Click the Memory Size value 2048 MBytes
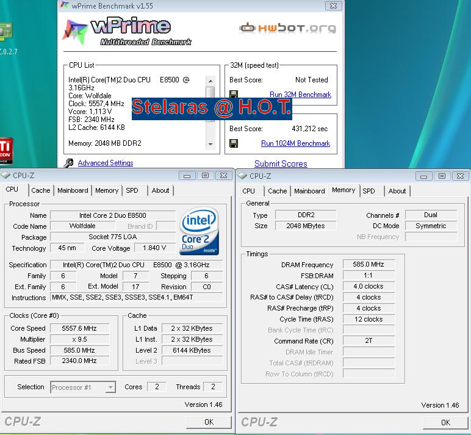The height and width of the screenshot is (435, 471). pos(306,226)
